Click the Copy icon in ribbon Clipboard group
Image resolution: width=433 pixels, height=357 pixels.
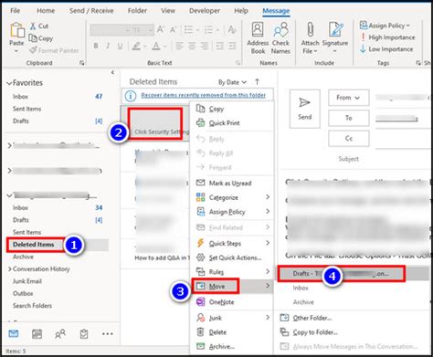click(x=33, y=38)
